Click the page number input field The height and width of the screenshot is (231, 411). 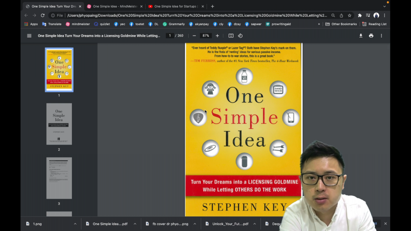170,36
